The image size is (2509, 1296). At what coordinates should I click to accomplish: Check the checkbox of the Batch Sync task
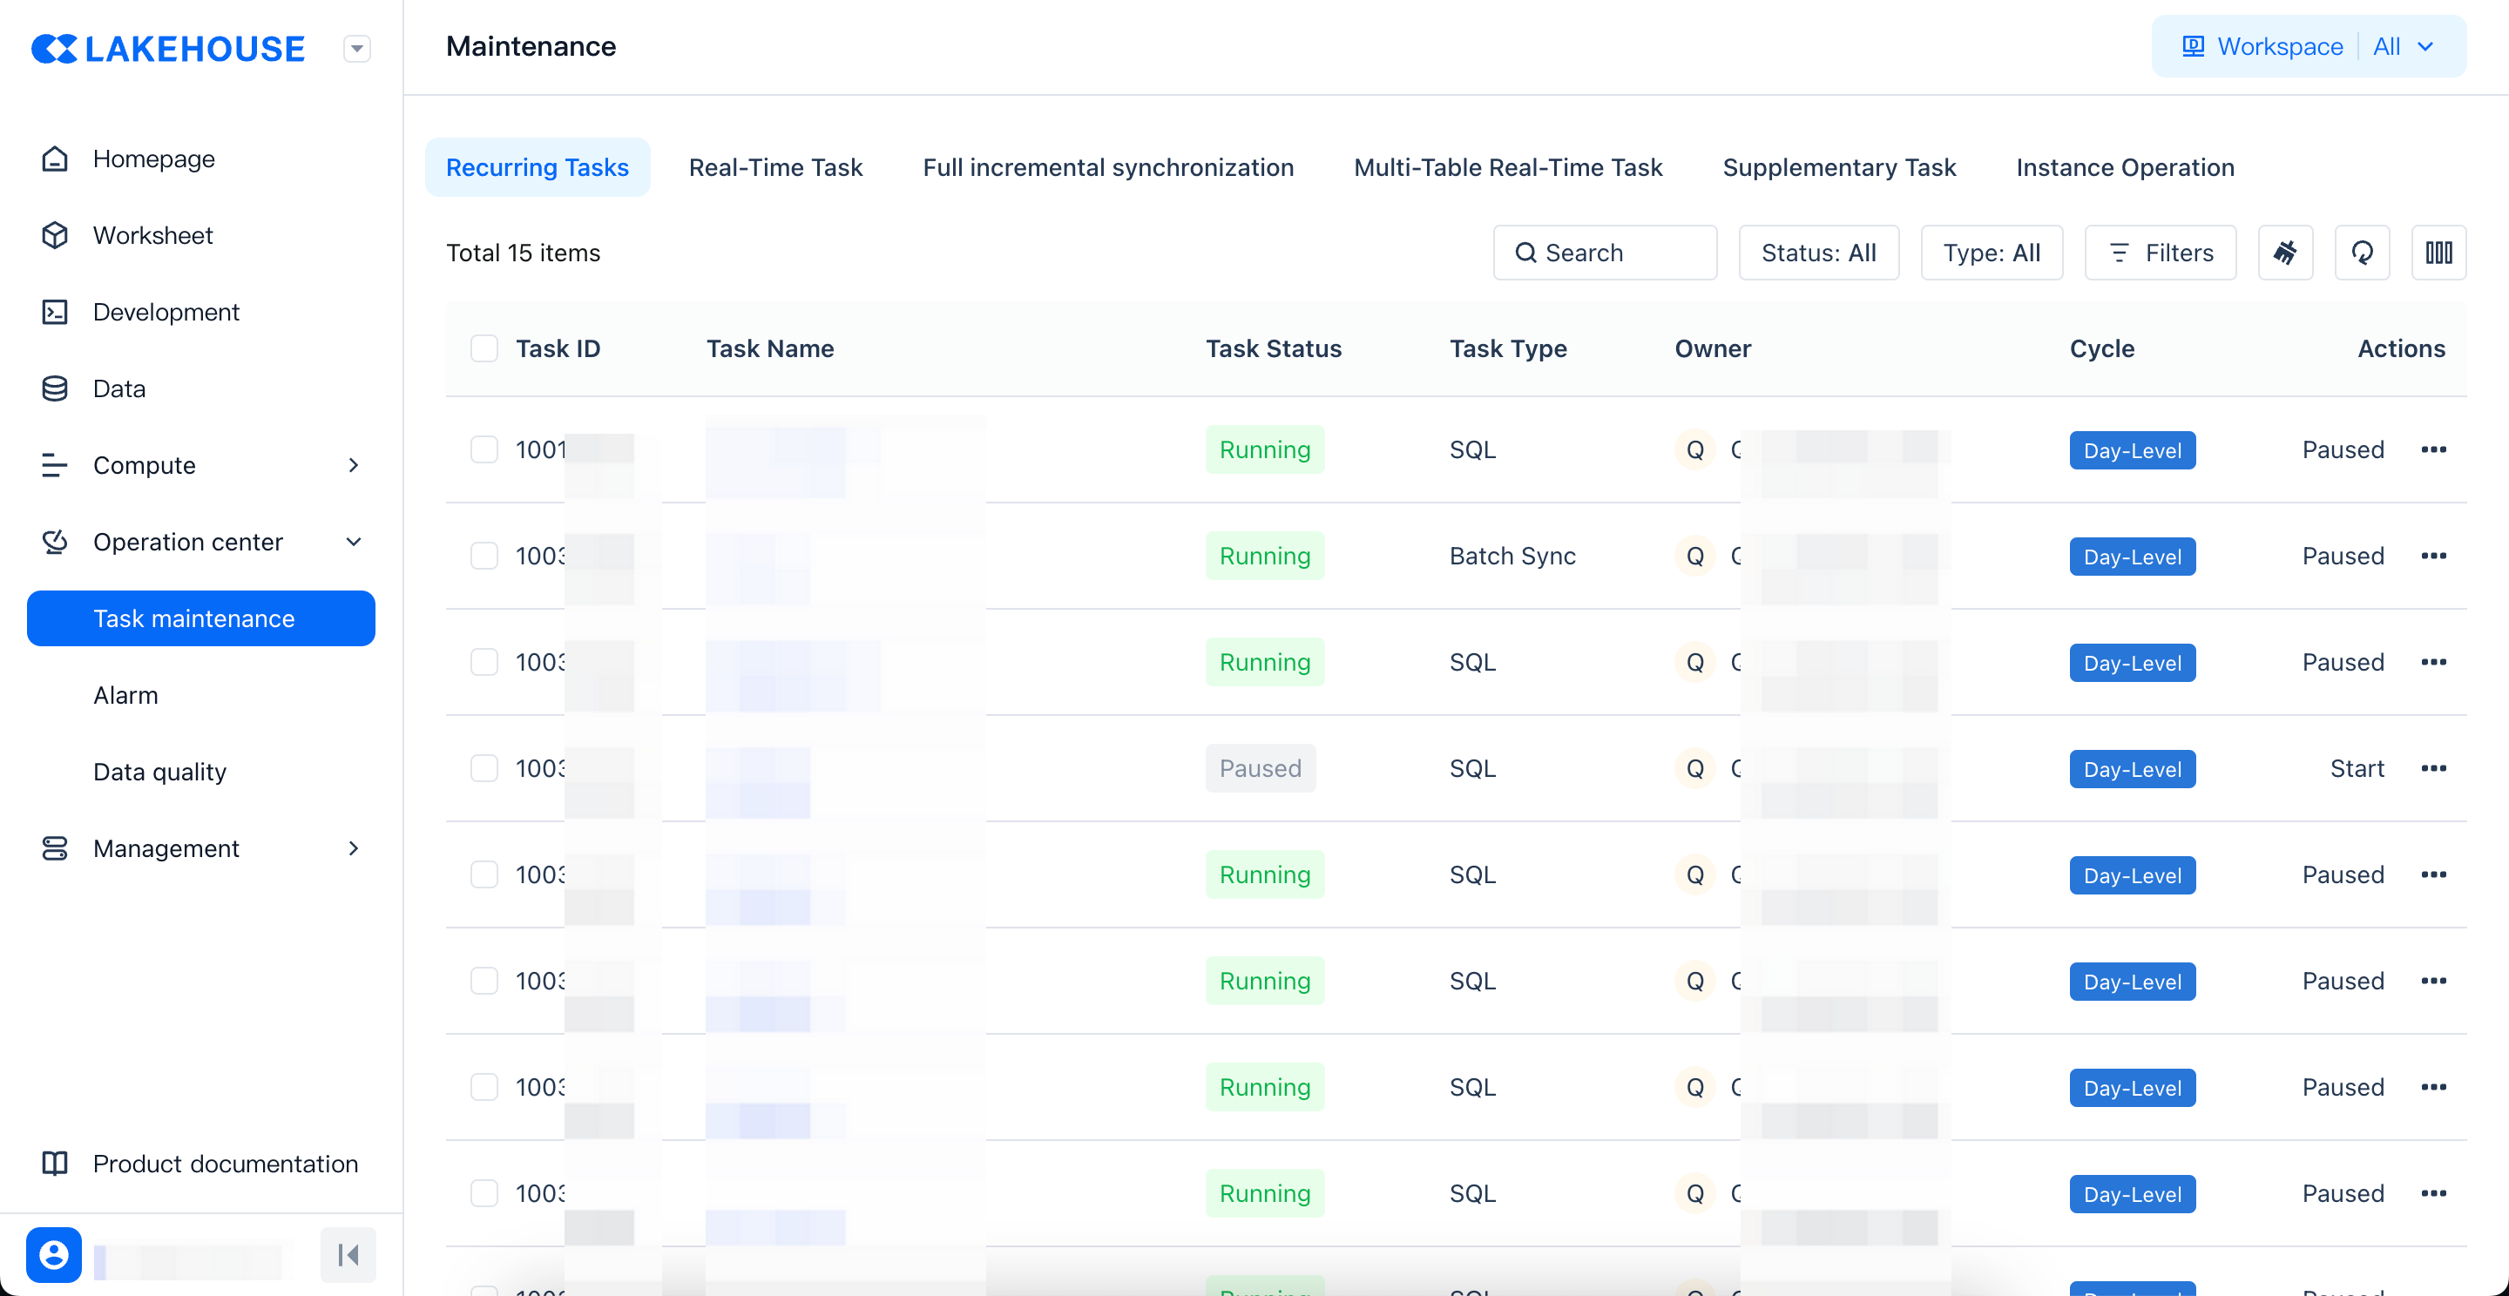point(484,556)
